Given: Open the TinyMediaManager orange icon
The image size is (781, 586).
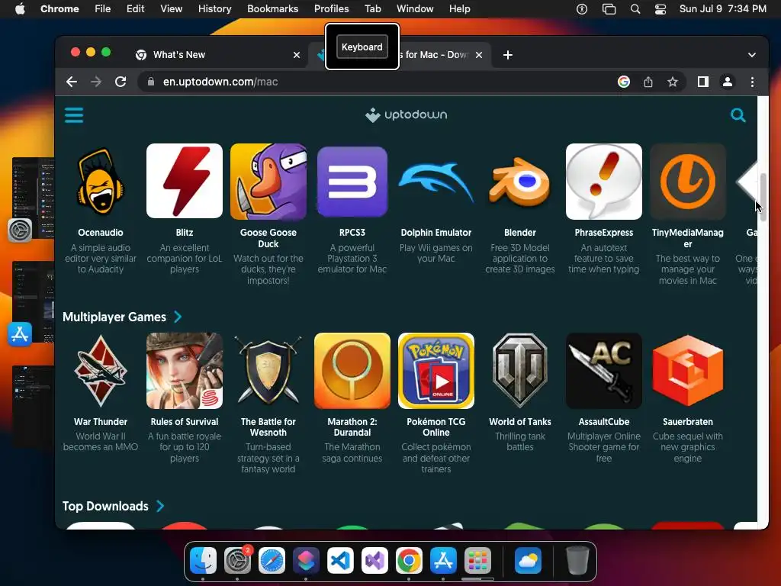Looking at the screenshot, I should click(x=688, y=182).
